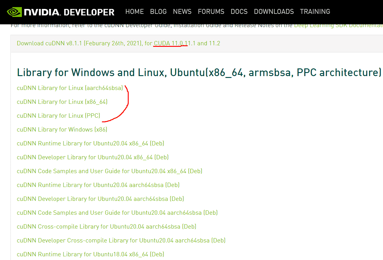
Task: Click the Library for Windows and Linux heading
Action: [x=200, y=73]
